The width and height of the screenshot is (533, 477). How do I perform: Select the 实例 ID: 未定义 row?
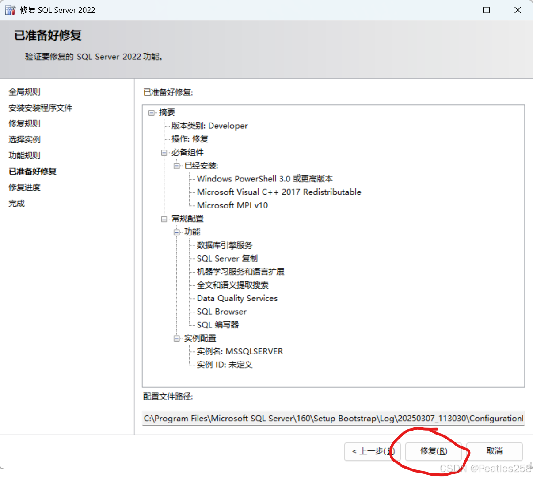point(225,365)
